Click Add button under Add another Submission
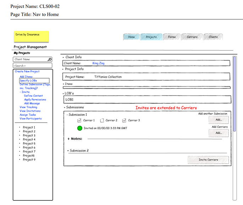Image resolution: width=243 pixels, height=205 pixels. click(x=219, y=120)
